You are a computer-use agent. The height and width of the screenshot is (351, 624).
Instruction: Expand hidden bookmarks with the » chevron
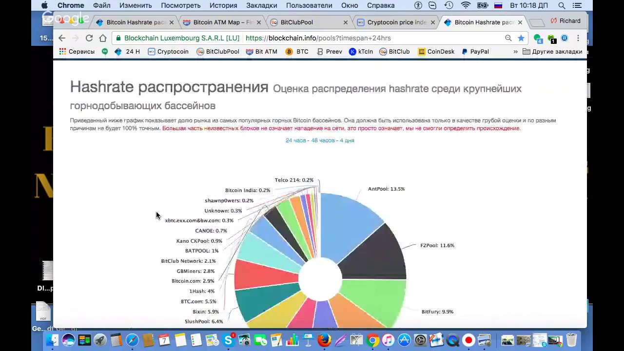[x=516, y=52]
